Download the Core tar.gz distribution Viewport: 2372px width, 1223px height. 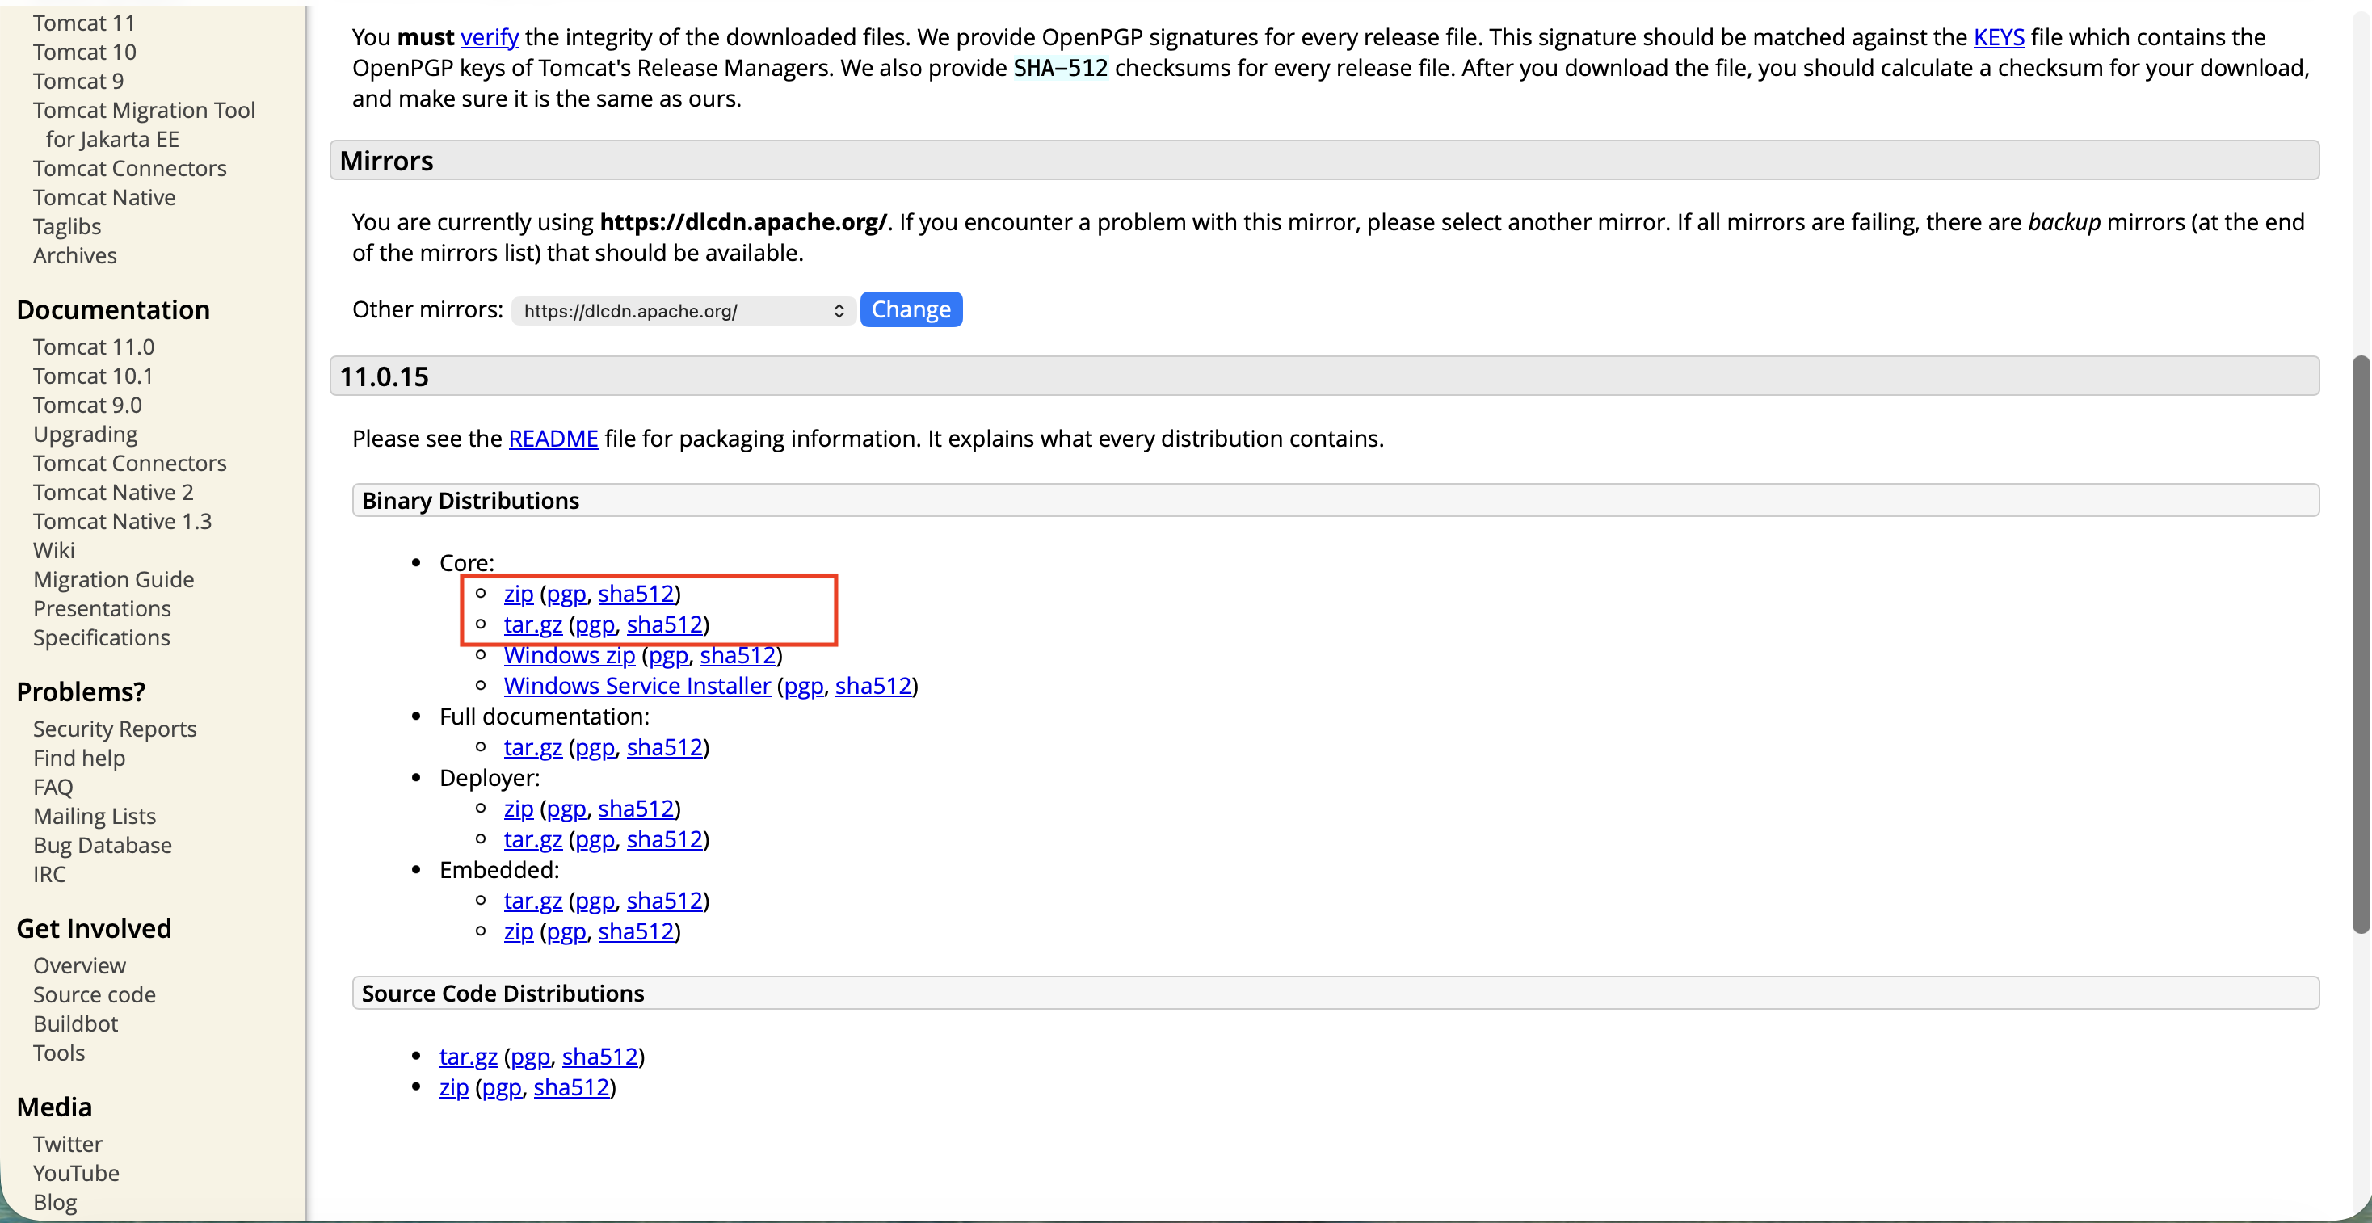tap(532, 624)
